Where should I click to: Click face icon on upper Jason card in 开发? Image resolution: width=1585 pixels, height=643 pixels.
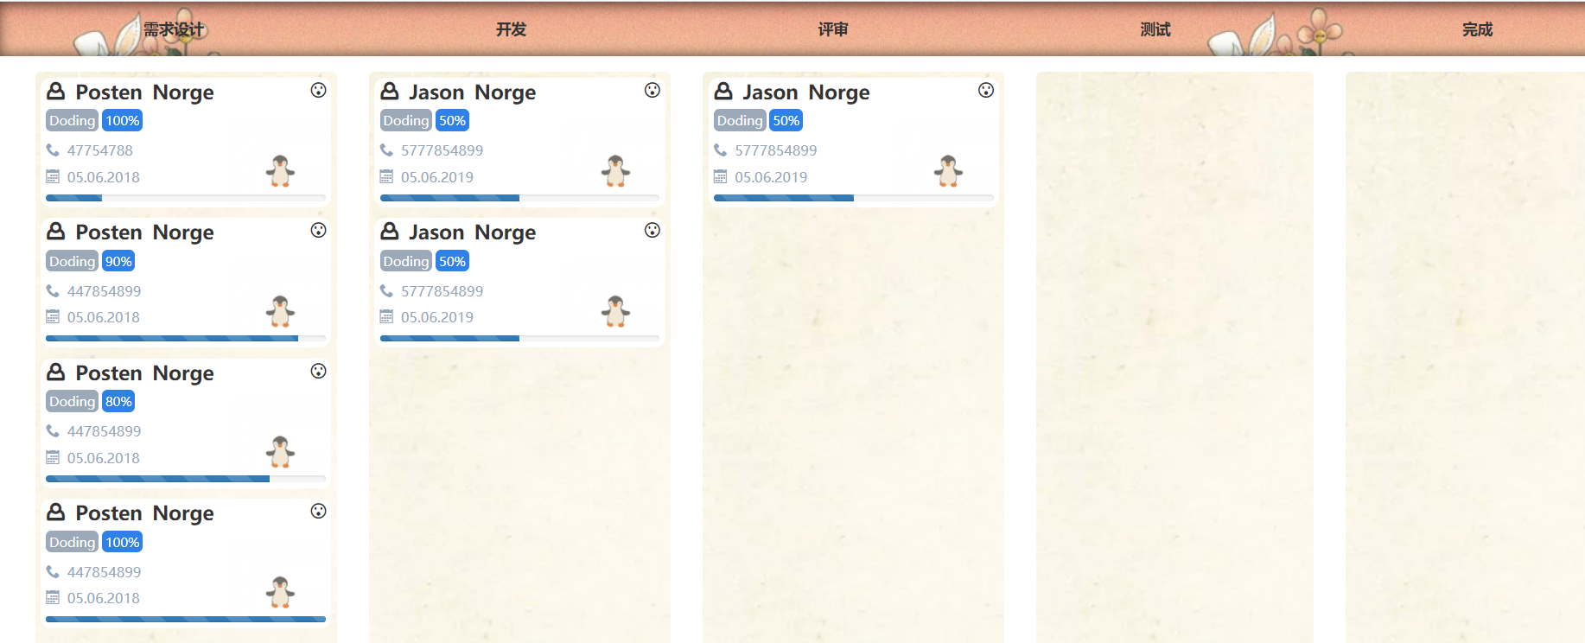[x=652, y=90]
